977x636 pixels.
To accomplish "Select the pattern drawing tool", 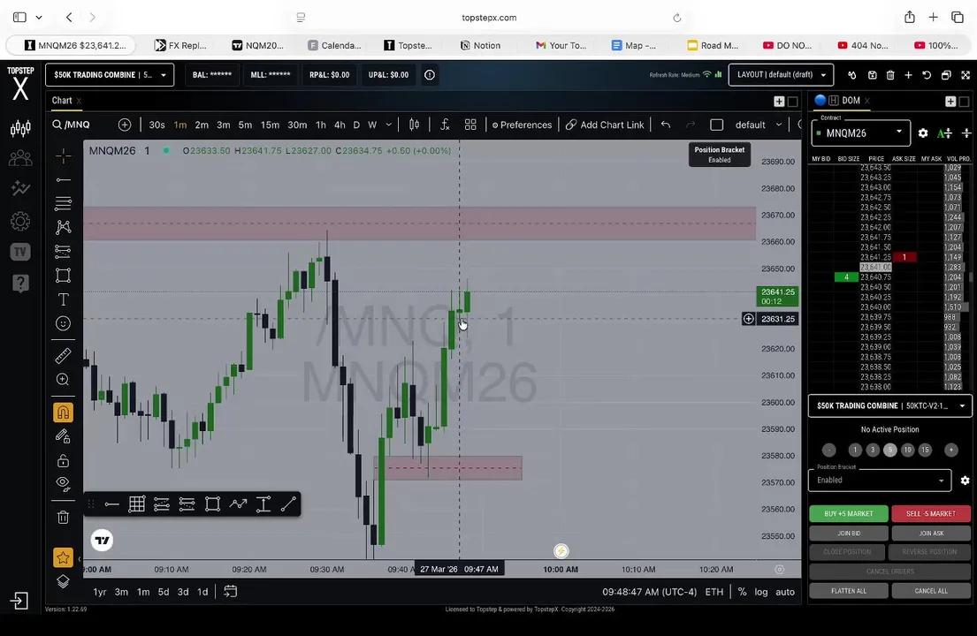I will (x=63, y=227).
